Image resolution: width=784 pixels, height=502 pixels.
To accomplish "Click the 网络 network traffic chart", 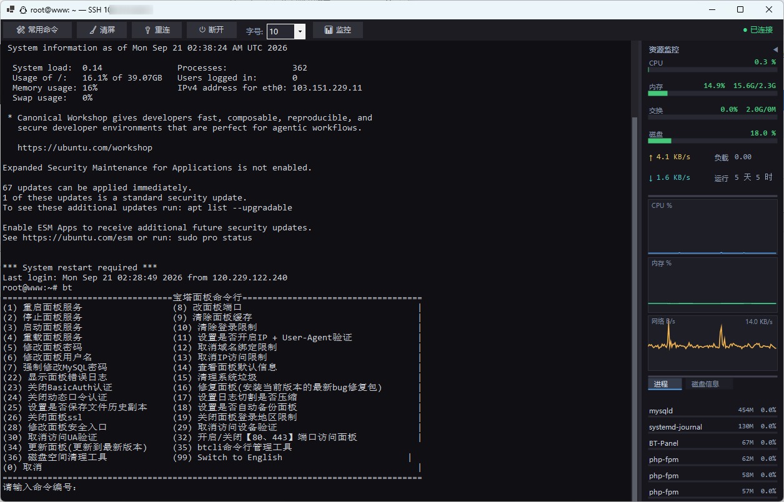I will tap(712, 343).
